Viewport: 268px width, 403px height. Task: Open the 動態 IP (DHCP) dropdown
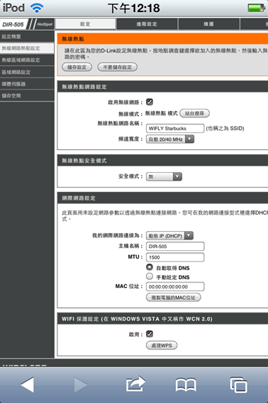(x=169, y=235)
